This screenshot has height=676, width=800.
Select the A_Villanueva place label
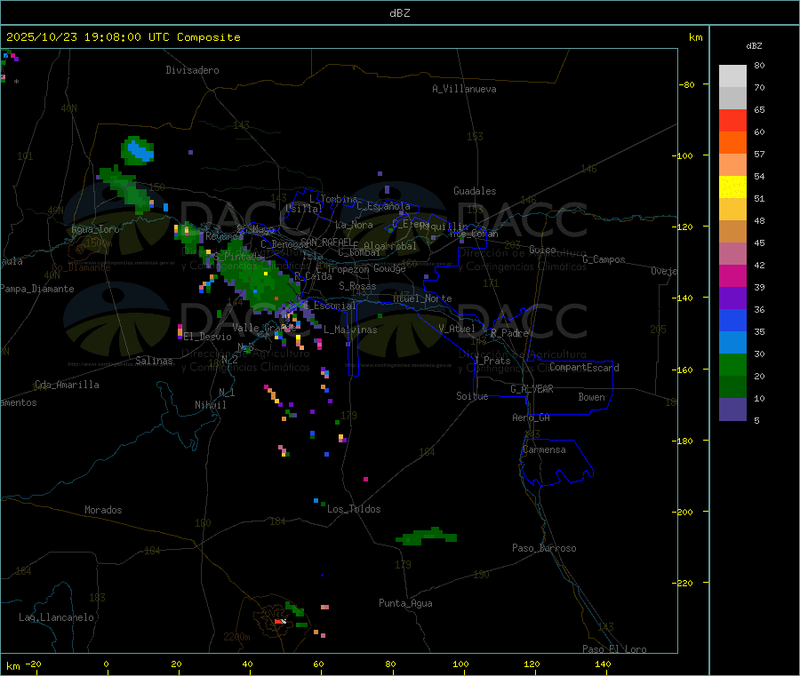point(464,89)
